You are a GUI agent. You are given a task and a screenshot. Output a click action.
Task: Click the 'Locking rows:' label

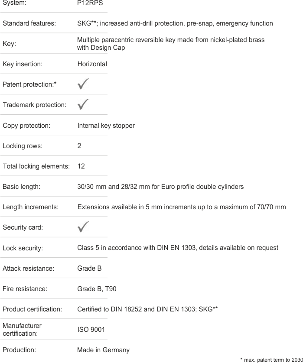[23, 146]
